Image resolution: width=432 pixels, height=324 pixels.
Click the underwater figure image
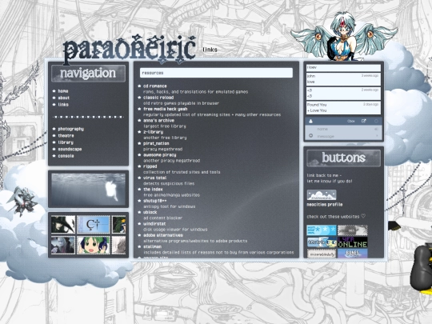89,189
